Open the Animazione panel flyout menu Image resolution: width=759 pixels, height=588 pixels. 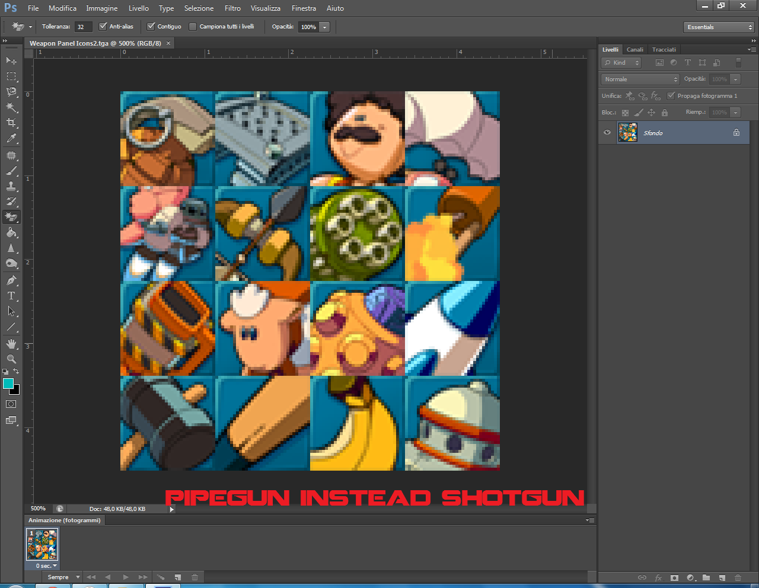pyautogui.click(x=590, y=520)
